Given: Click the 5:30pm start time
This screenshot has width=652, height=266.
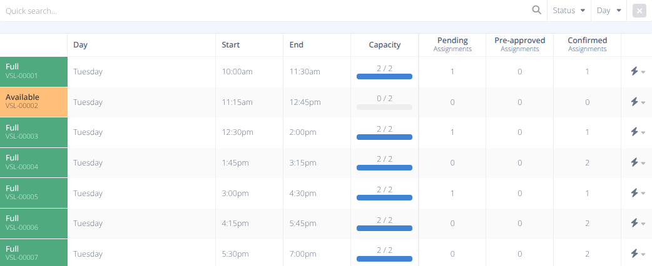Looking at the screenshot, I should coord(235,254).
